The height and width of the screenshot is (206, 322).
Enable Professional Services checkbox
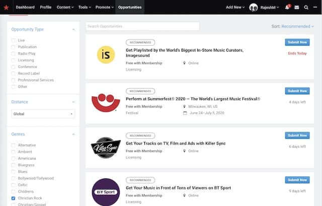(x=14, y=80)
